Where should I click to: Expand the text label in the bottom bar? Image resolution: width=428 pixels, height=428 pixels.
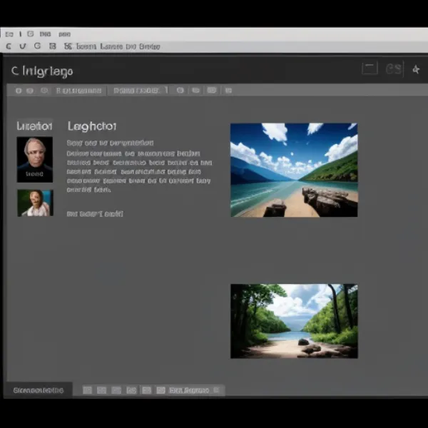189,390
